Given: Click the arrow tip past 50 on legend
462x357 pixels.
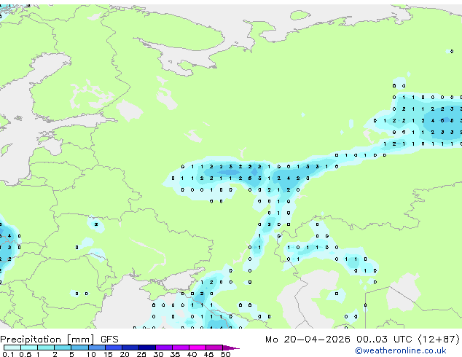Looking at the screenshot, I should tap(232, 348).
